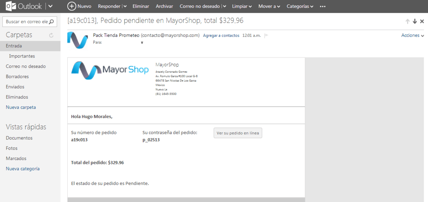Click the search magnifier icon
Image resolution: width=428 pixels, height=202 pixels.
51,22
